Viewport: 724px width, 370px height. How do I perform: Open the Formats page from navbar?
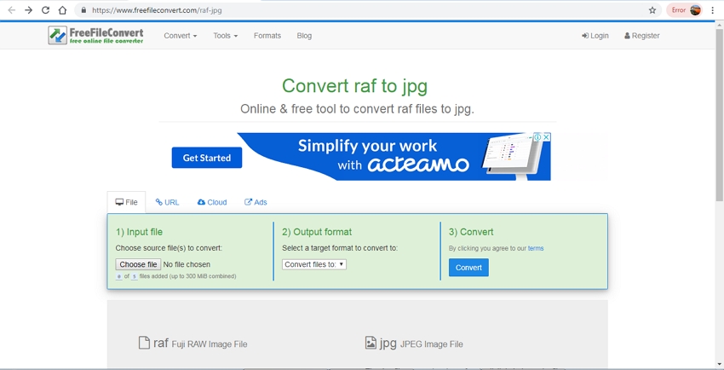[267, 36]
